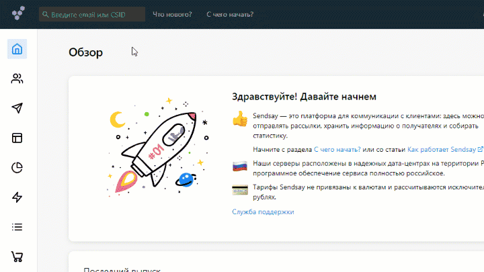Click the lightning bolt automation icon
The width and height of the screenshot is (484, 272).
pyautogui.click(x=17, y=197)
